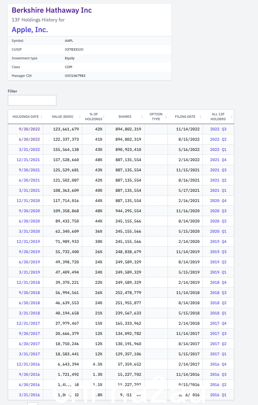Viewport: 258px width, 405px height.
Task: View all 13F holders for 2017 Q4
Action: (x=218, y=323)
